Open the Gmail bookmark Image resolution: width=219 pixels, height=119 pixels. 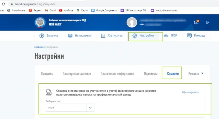pos(50,10)
